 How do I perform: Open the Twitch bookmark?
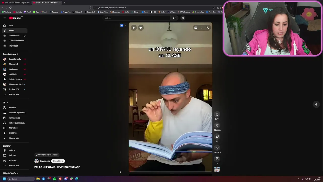point(28,12)
